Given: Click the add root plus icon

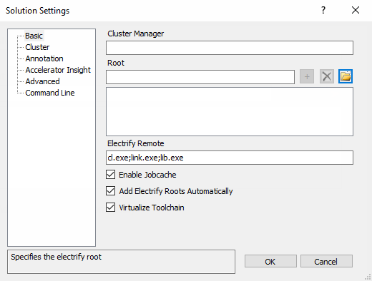Looking at the screenshot, I should [307, 76].
